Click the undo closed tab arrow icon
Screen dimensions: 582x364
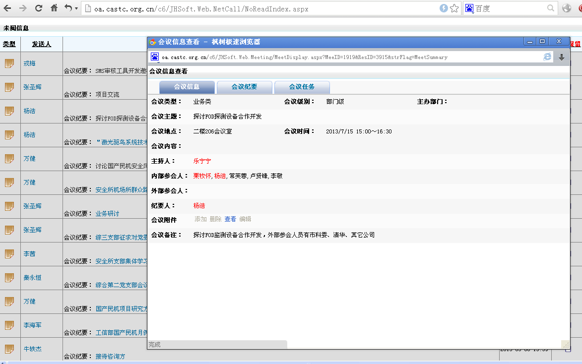[x=68, y=8]
